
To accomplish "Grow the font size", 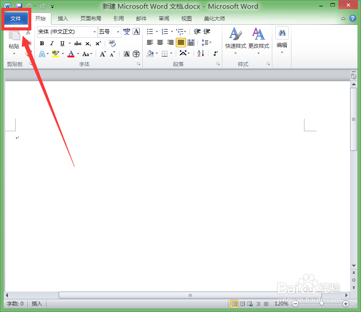I will (103, 54).
